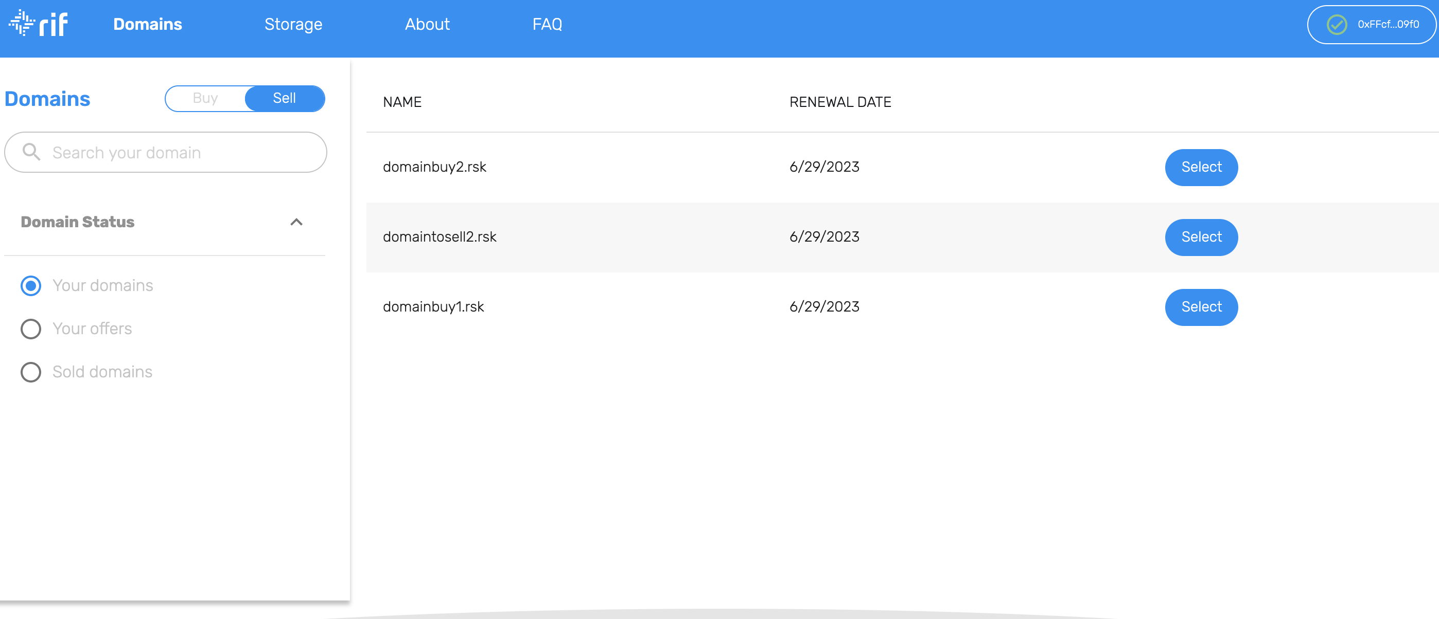Collapse the Domain Status section
The height and width of the screenshot is (619, 1439).
(297, 223)
